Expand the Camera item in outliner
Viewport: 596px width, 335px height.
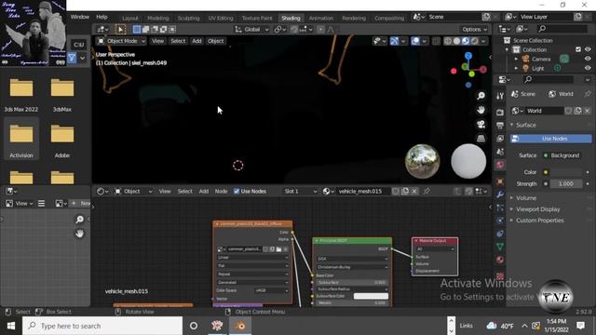click(x=516, y=59)
